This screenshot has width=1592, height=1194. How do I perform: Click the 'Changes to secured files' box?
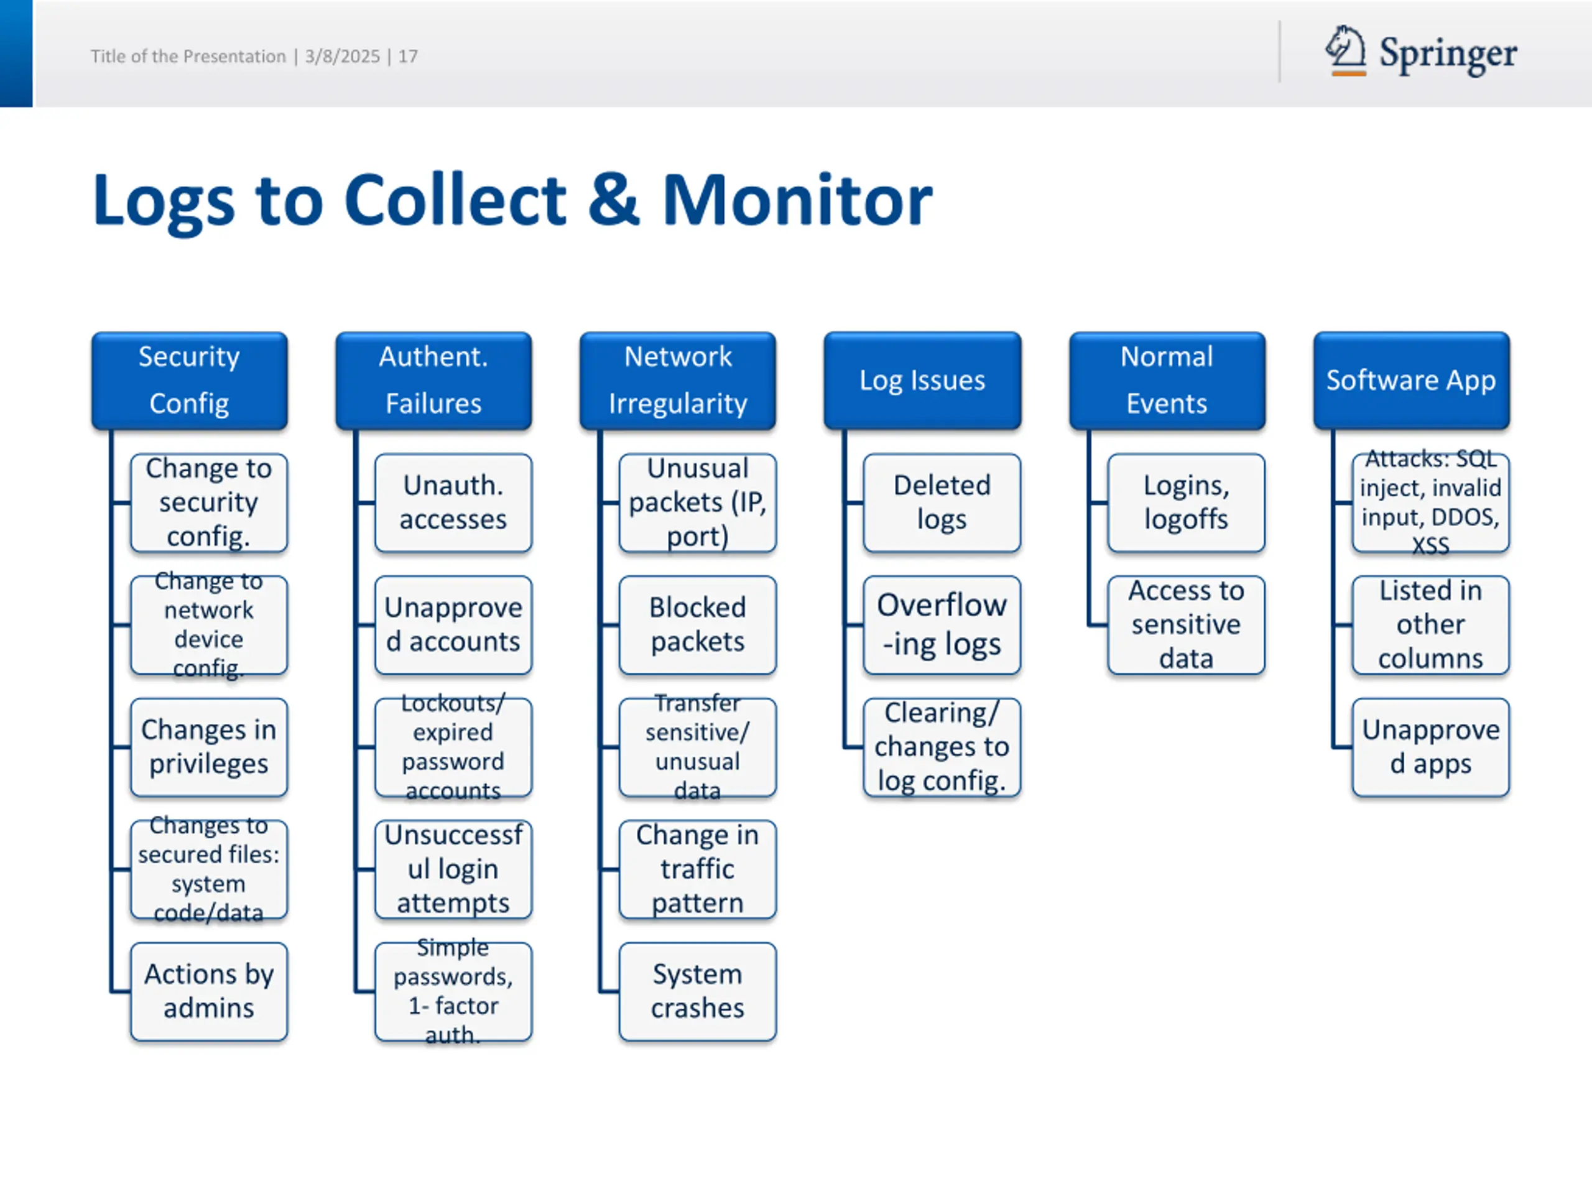pos(209,869)
